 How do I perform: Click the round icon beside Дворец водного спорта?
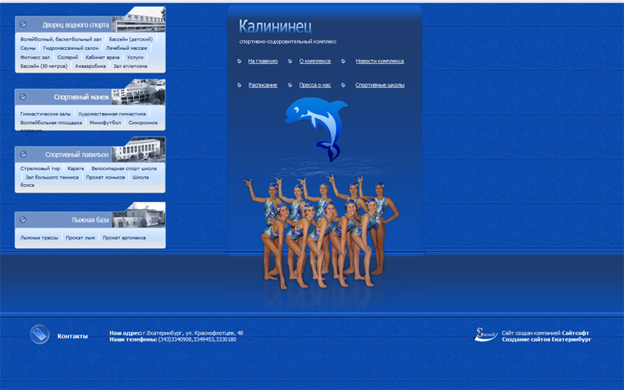(x=23, y=24)
